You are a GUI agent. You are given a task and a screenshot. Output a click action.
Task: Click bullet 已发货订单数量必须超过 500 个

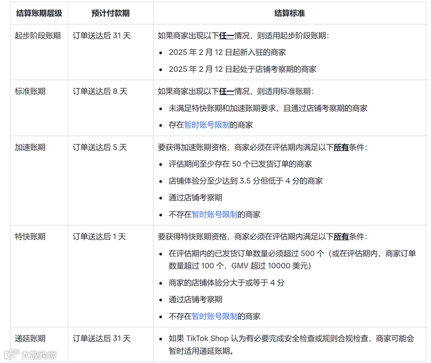(x=292, y=259)
